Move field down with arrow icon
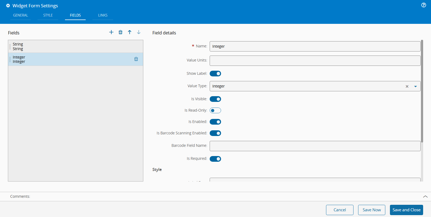431x217 pixels. pos(139,32)
